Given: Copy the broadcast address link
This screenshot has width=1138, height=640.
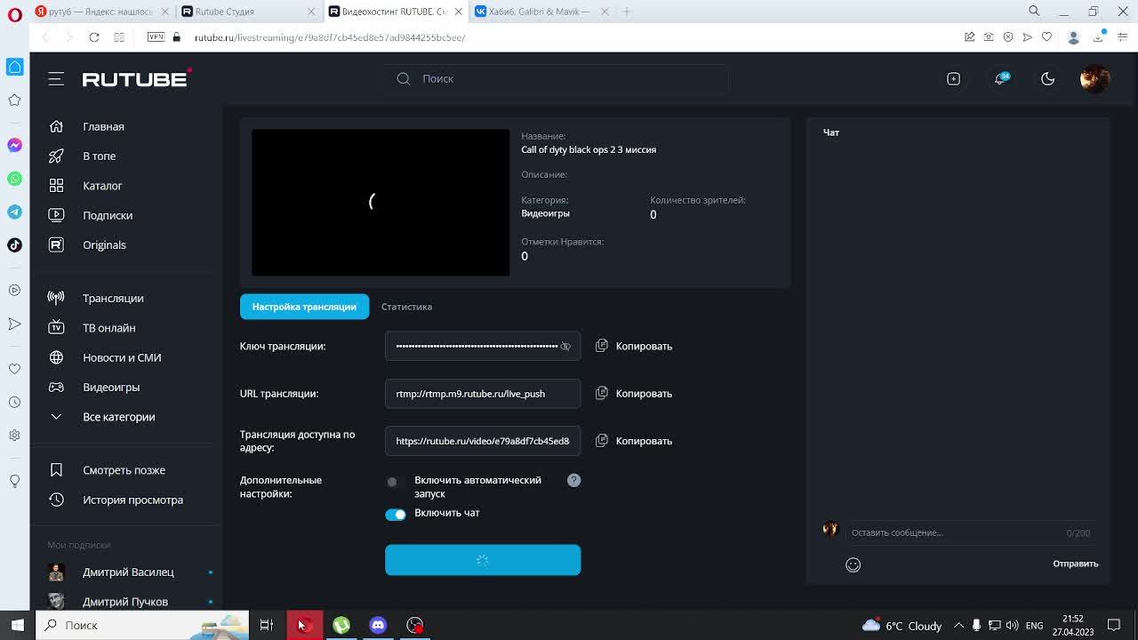Looking at the screenshot, I should click(634, 441).
